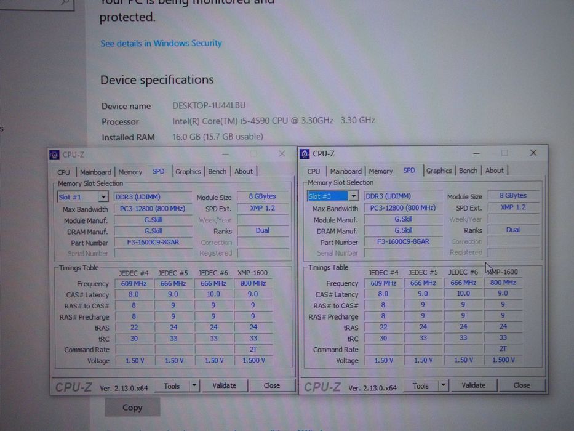The width and height of the screenshot is (574, 431).
Task: Click Part Number F3-1600C9-8GAR in left CPU-Z
Action: click(153, 242)
